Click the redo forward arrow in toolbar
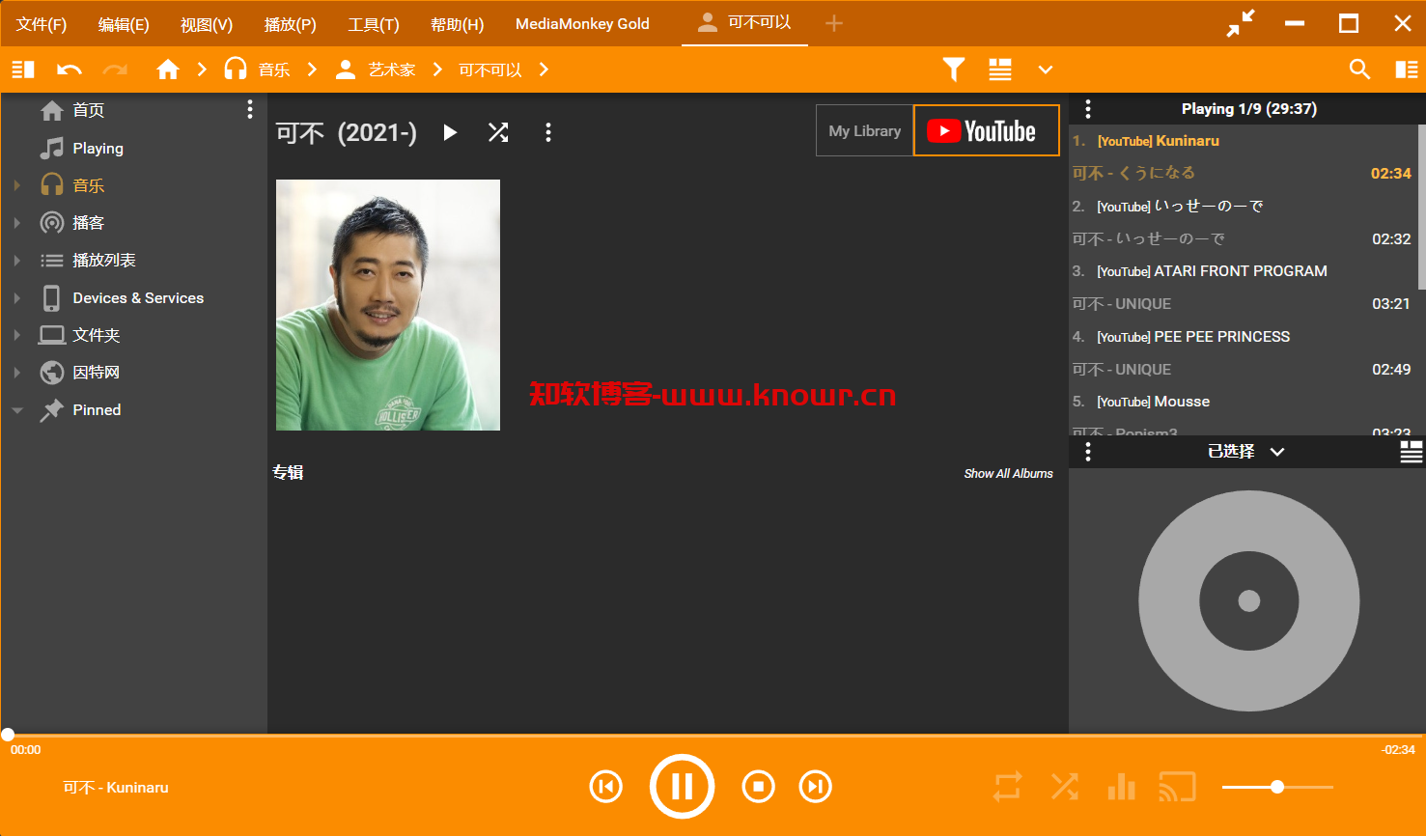Screen dimensions: 1426x836 tap(115, 70)
